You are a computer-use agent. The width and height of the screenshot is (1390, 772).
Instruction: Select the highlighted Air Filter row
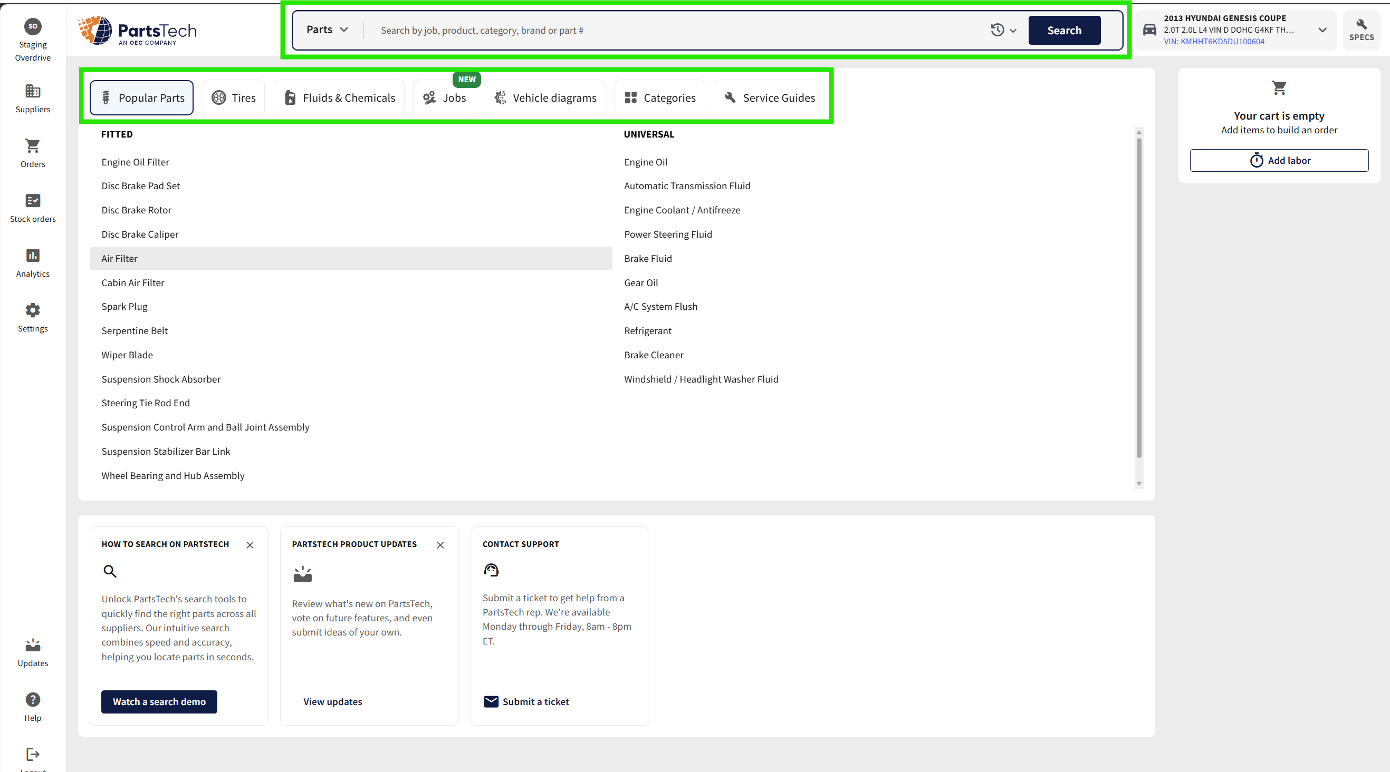point(351,258)
